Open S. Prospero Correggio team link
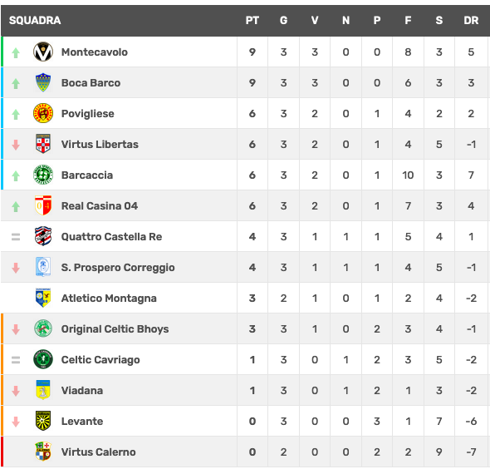Screen dimensions: 490x469 coord(118,268)
